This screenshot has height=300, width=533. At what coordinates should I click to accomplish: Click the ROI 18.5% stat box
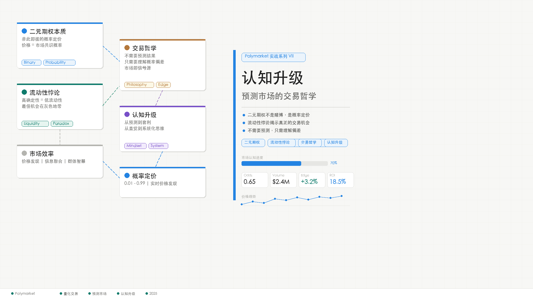coord(340,180)
